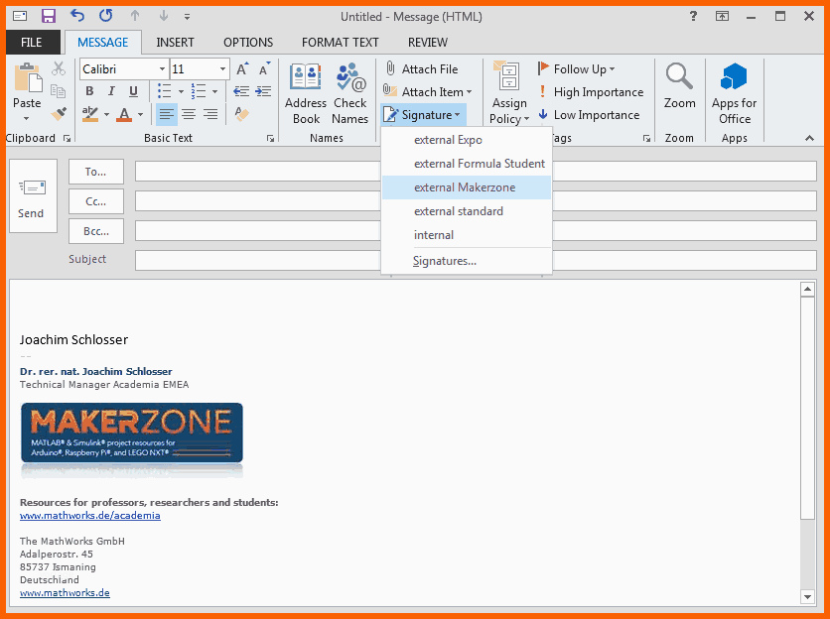Copy selection using the copy icon
Image resolution: width=830 pixels, height=619 pixels.
(x=58, y=91)
